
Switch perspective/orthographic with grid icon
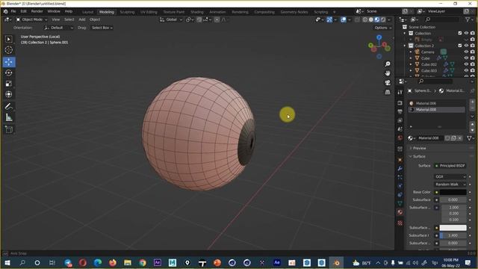pos(388,92)
